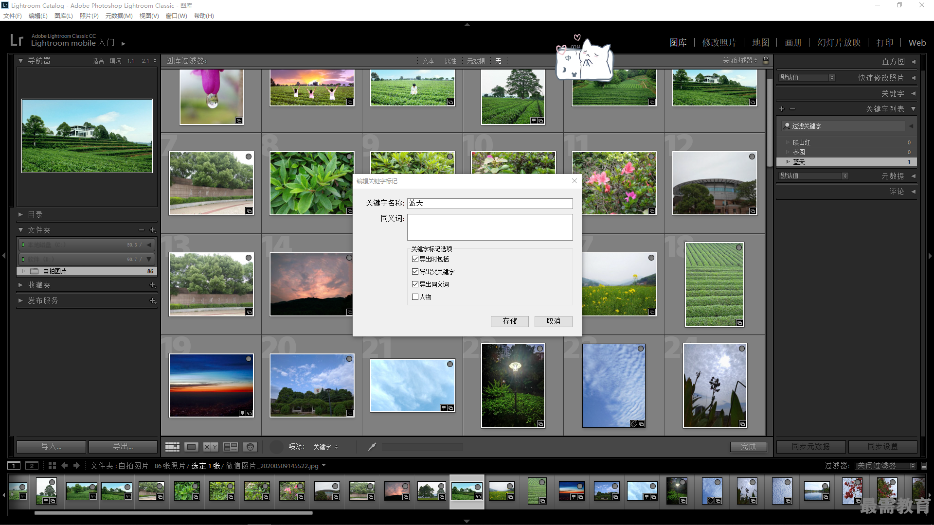Add publish service with 发布服务 plus icon
The height and width of the screenshot is (525, 934).
[x=153, y=300]
